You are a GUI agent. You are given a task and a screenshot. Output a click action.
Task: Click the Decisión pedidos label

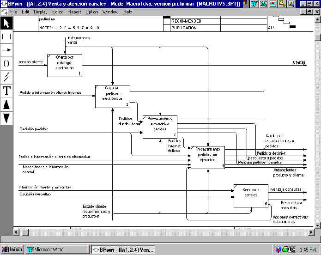coord(34,129)
